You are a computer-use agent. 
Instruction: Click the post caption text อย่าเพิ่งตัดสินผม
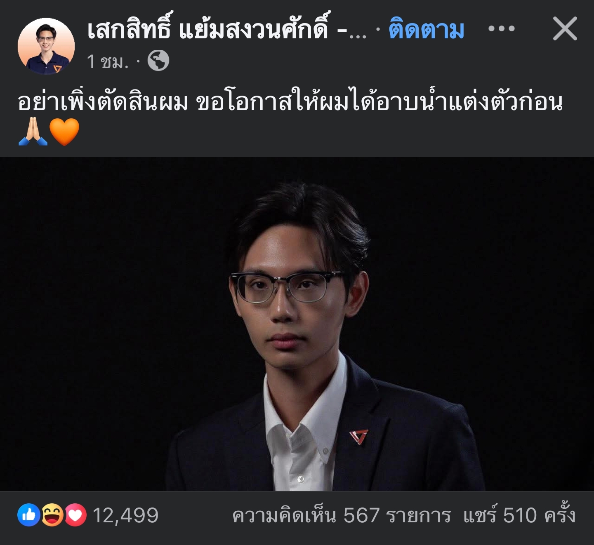103,101
